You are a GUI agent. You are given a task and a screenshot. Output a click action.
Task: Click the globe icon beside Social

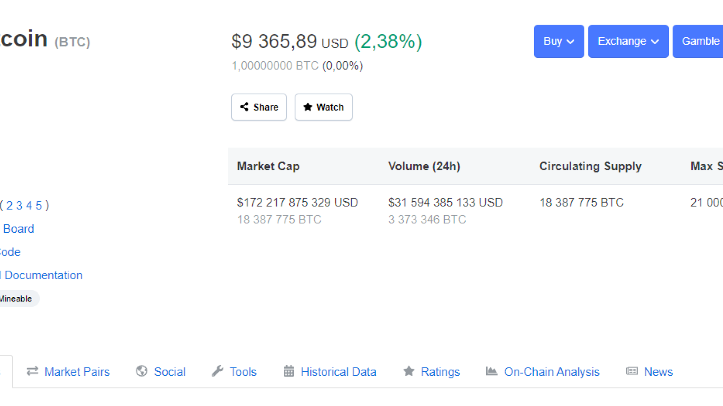click(x=142, y=371)
